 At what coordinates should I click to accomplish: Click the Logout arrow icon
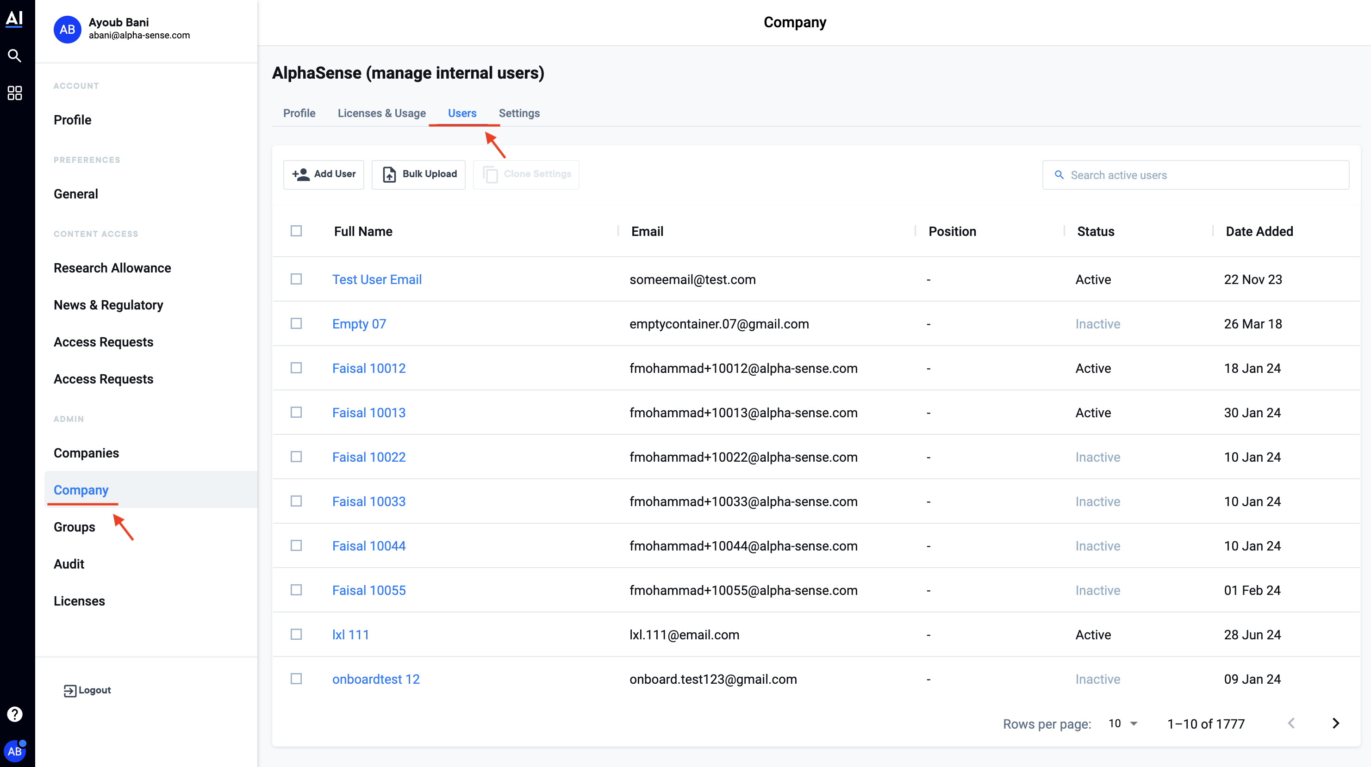click(70, 690)
